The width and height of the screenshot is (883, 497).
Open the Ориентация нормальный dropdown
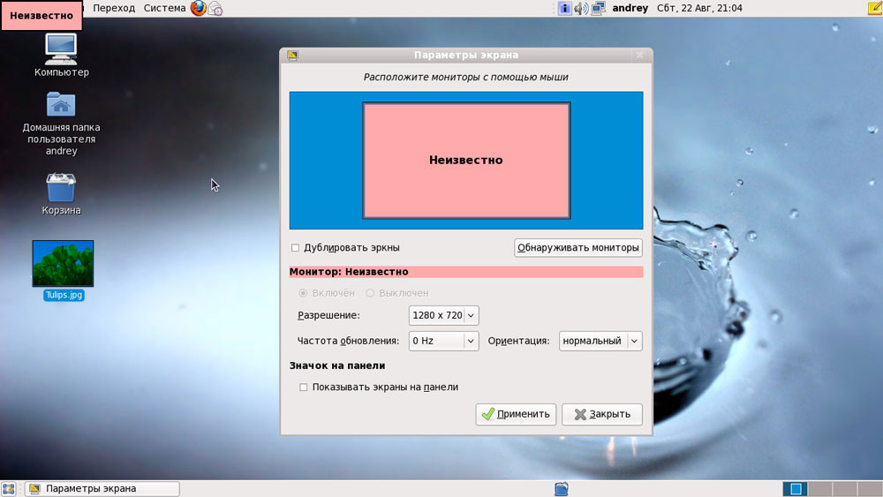tap(600, 341)
